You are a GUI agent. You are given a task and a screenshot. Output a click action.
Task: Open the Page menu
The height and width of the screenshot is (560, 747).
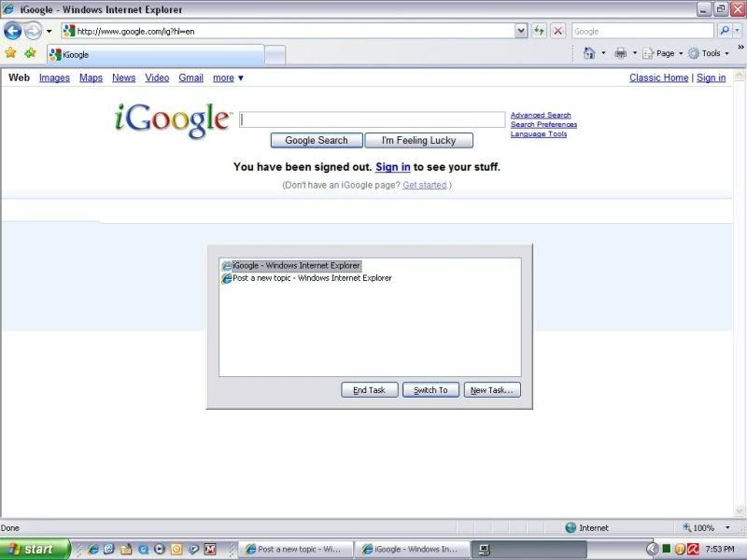(x=663, y=53)
